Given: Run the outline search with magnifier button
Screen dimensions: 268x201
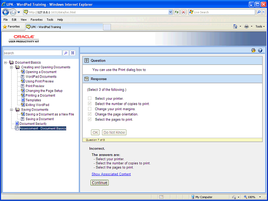Looking at the screenshot, I should coord(66,53).
